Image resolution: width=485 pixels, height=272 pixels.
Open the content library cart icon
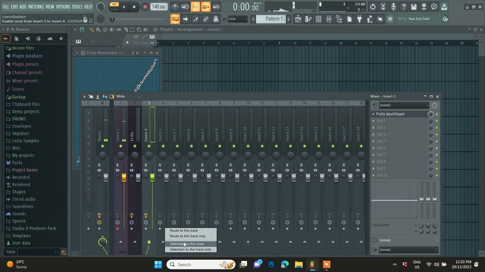click(x=390, y=19)
